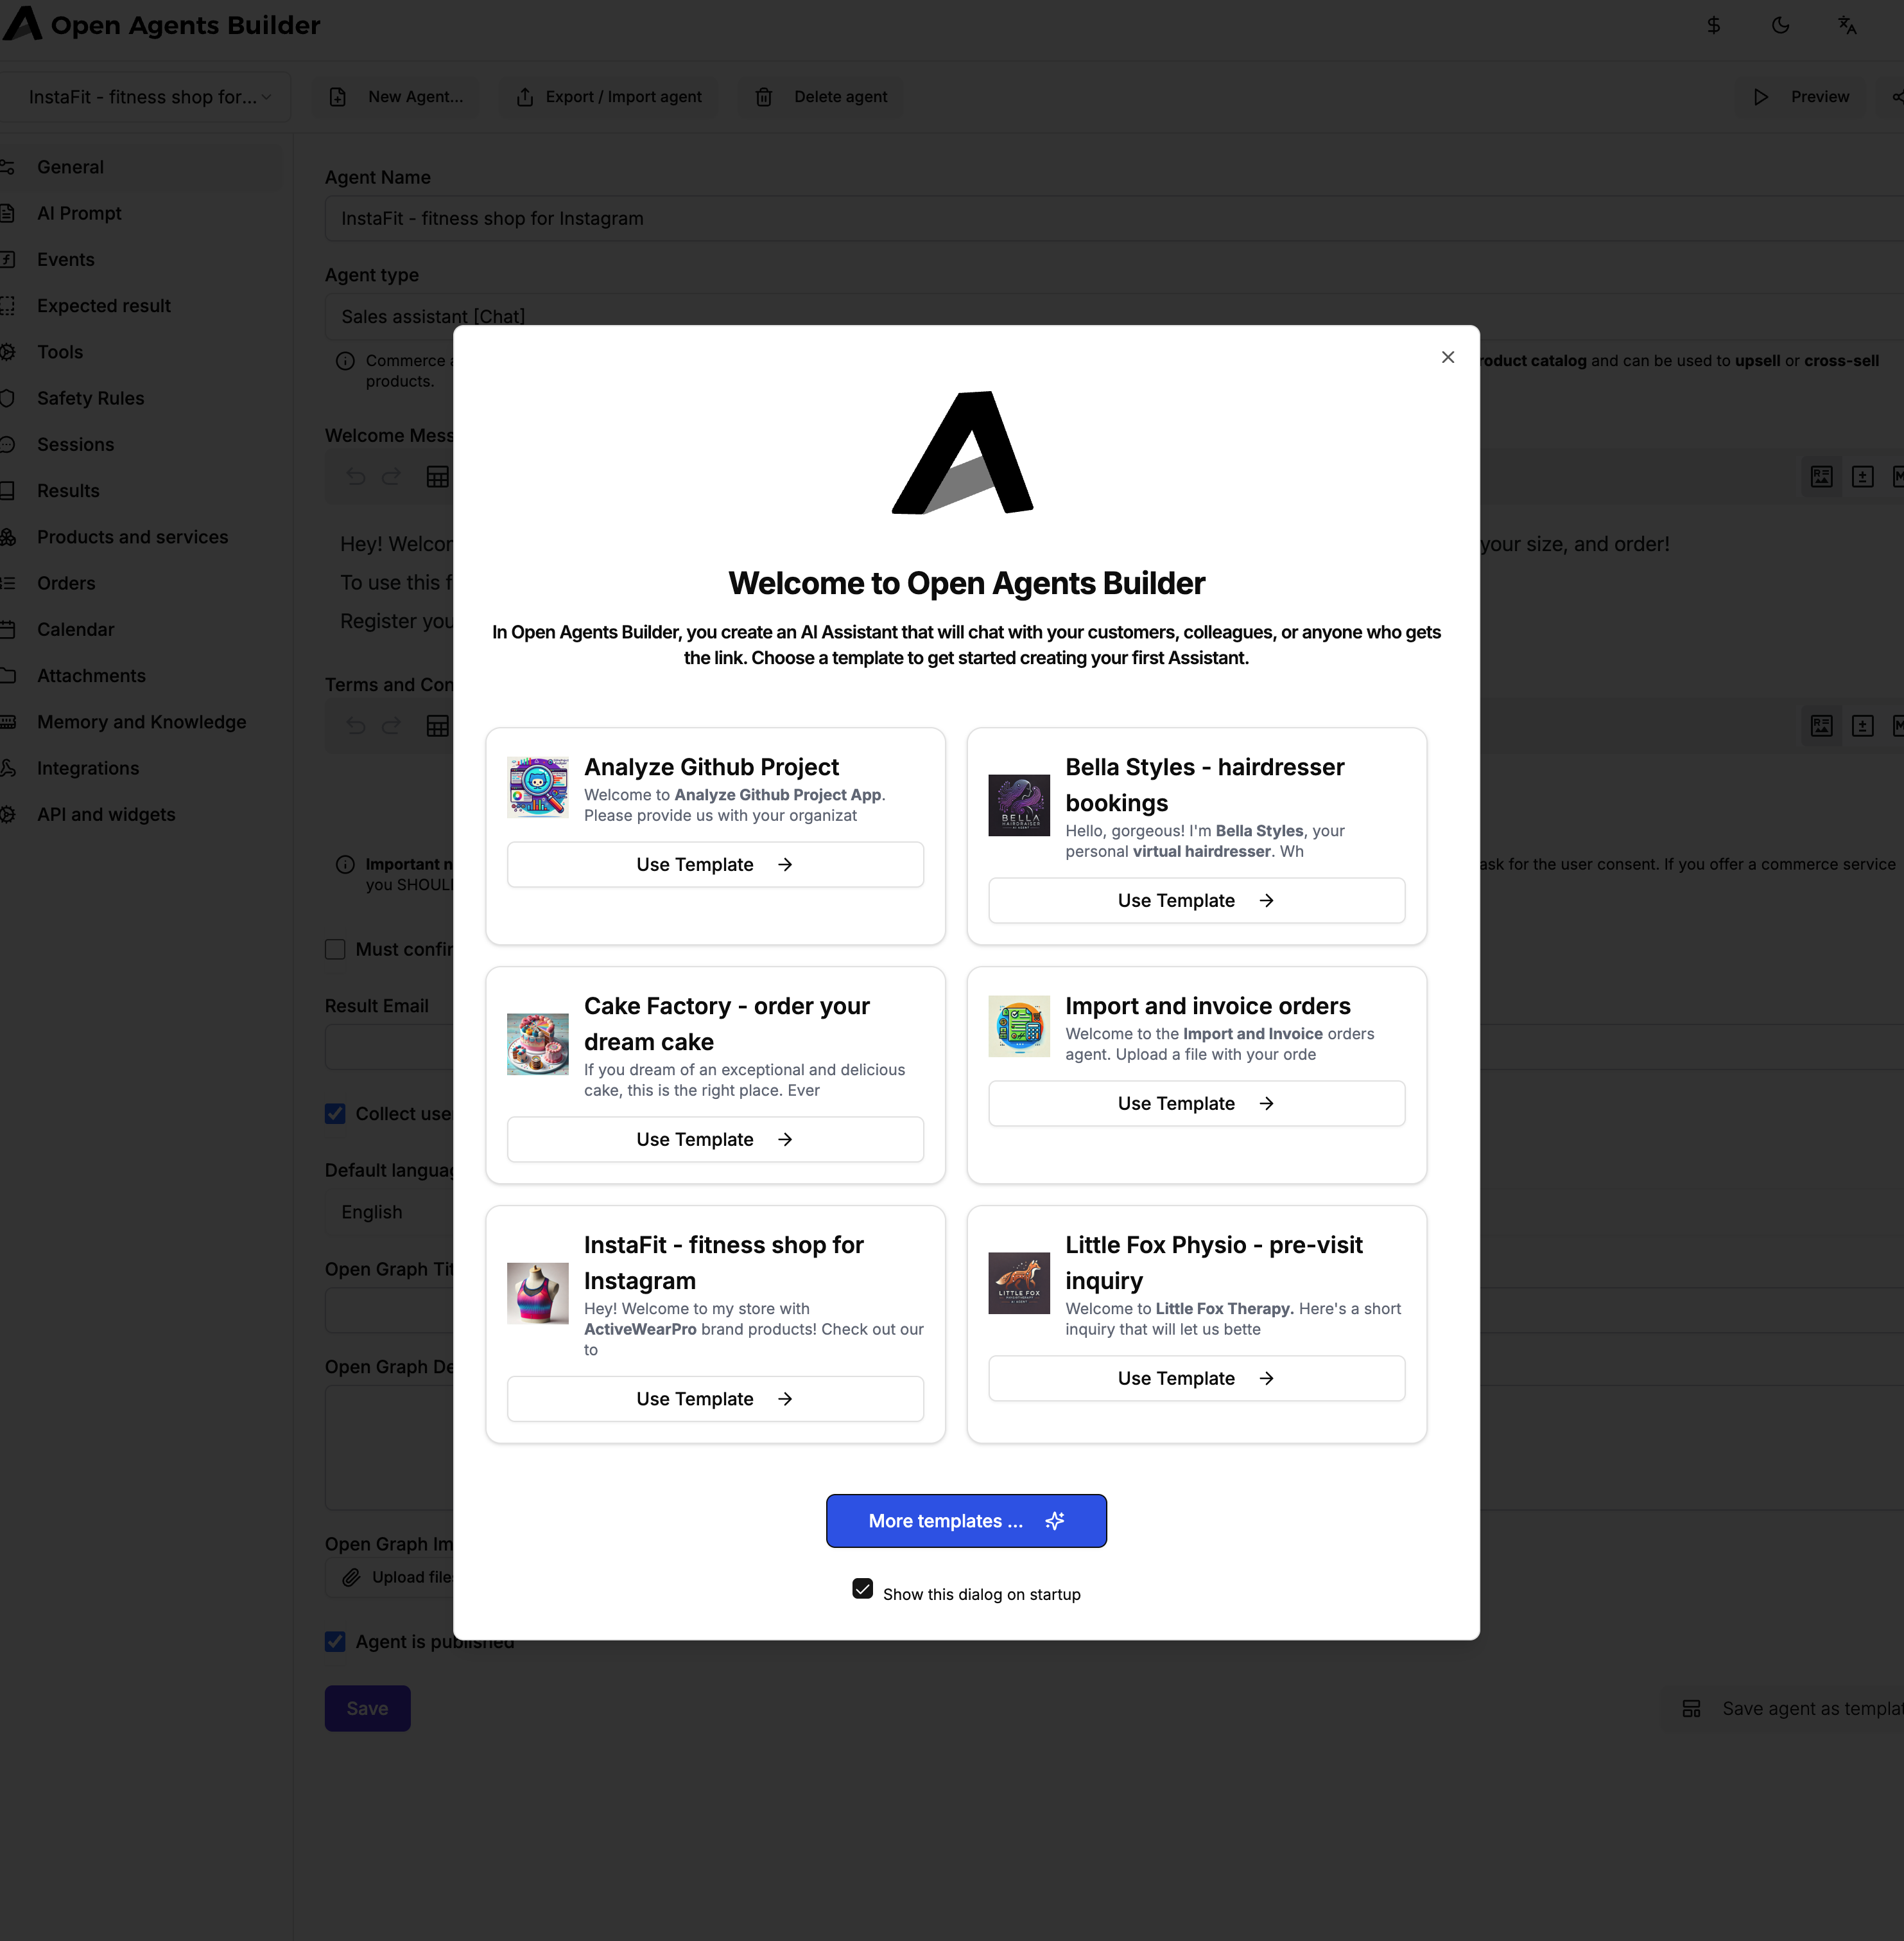Click the Save button

367,1709
